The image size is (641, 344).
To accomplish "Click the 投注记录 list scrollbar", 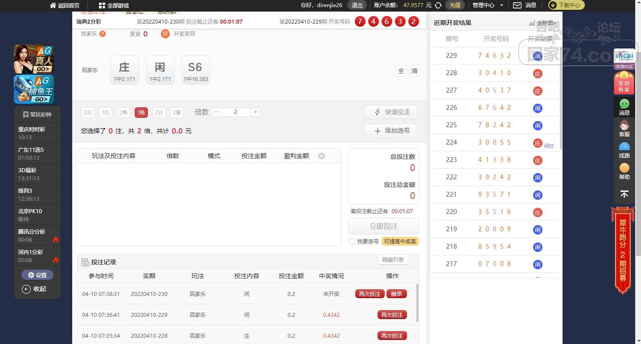I will point(418,303).
